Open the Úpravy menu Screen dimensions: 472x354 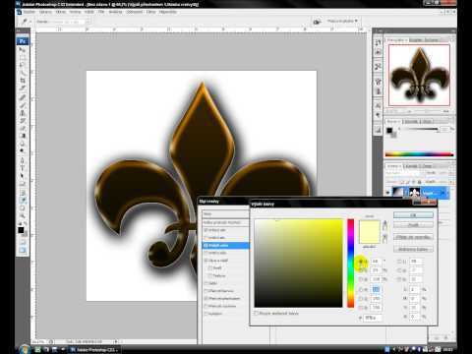pyautogui.click(x=45, y=12)
